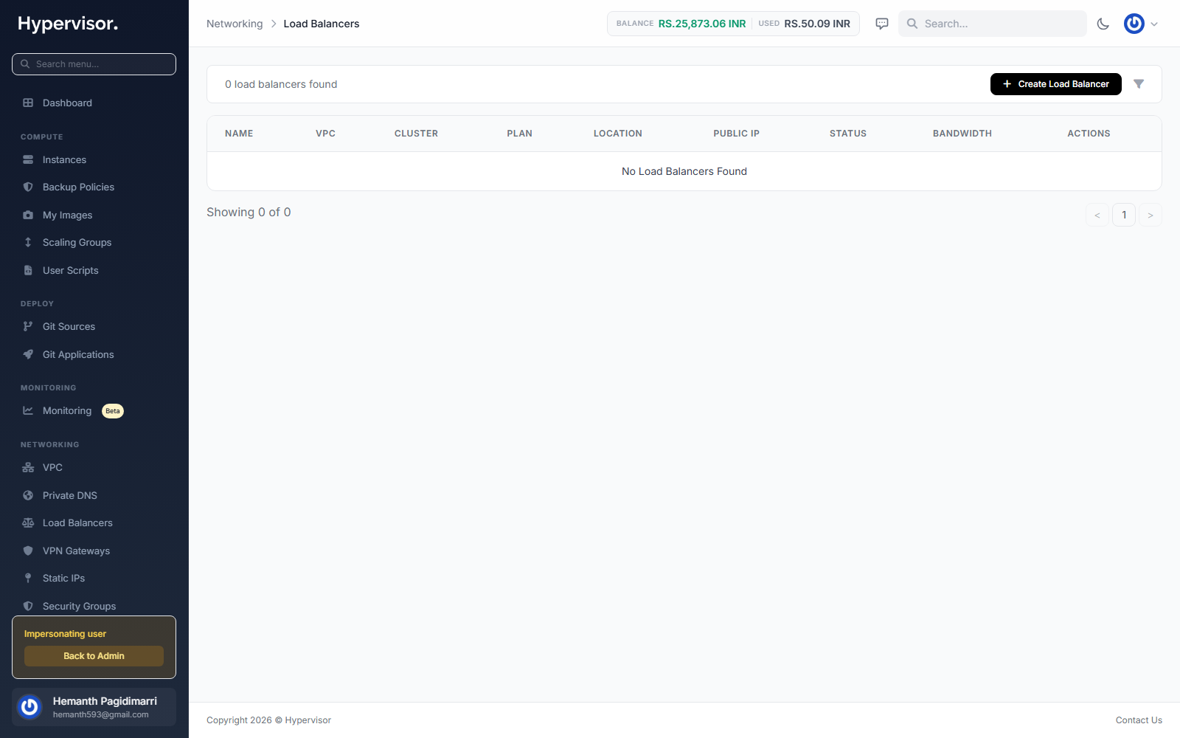Click the Hemanth Pagidimarri profile card
Image resolution: width=1180 pixels, height=738 pixels.
(x=94, y=707)
